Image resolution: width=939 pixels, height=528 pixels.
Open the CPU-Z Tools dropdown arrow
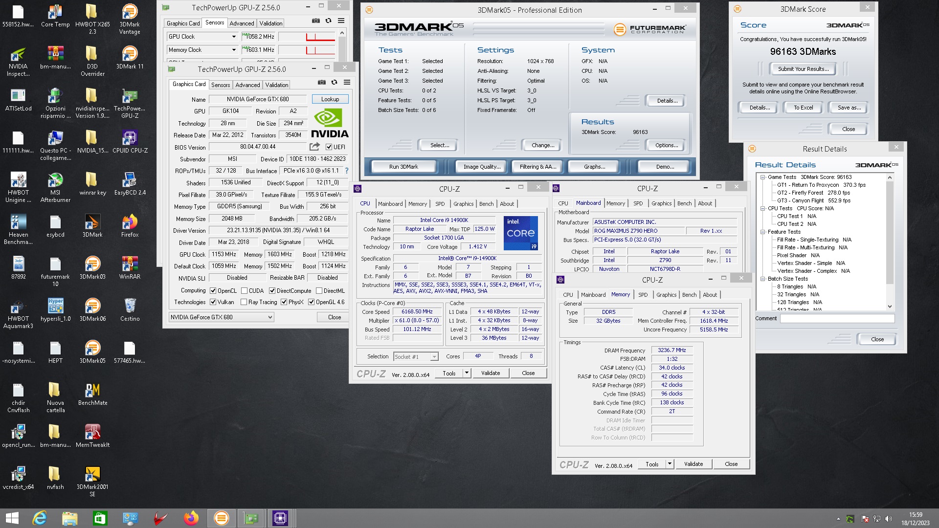(467, 373)
